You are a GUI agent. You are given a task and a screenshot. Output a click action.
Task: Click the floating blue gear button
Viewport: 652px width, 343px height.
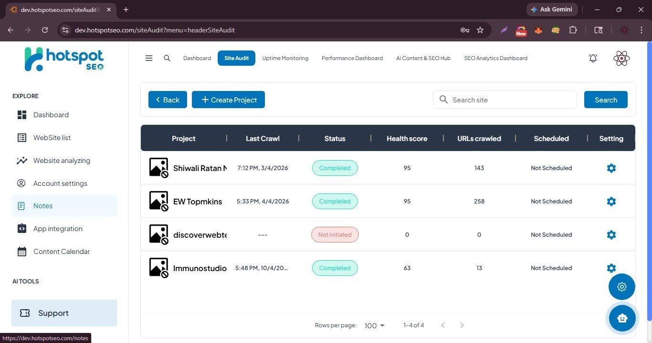coord(622,287)
